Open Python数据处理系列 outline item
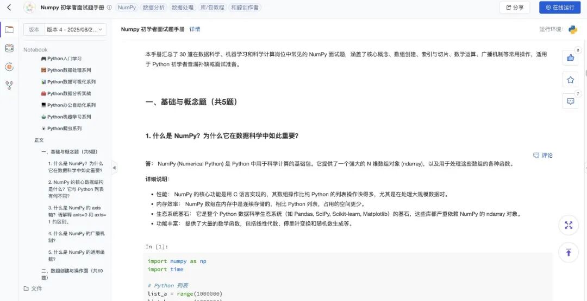 pyautogui.click(x=66, y=70)
